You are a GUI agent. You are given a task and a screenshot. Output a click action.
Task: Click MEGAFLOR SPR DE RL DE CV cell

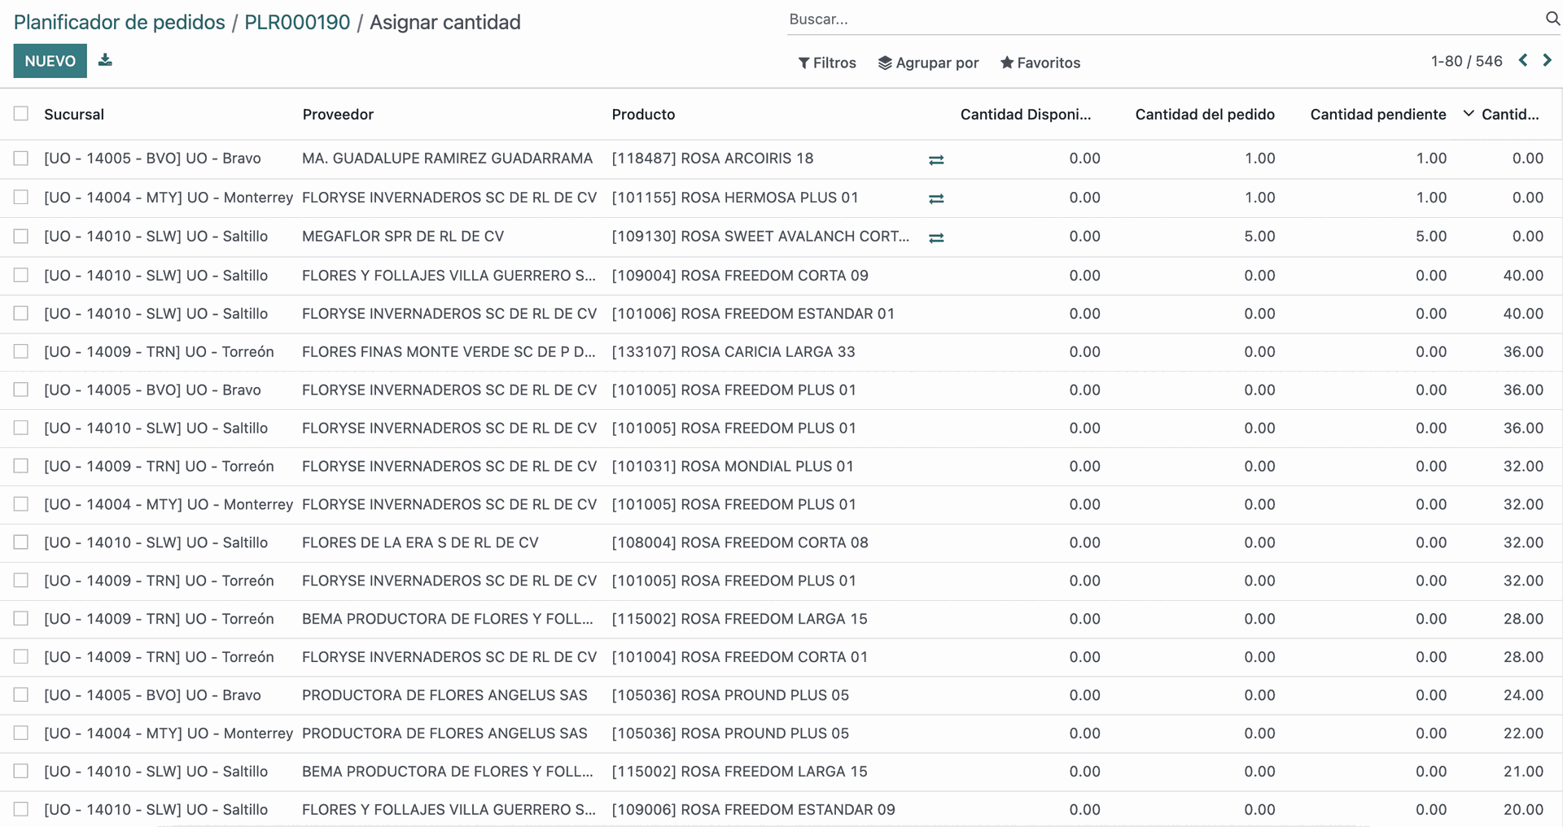403,237
